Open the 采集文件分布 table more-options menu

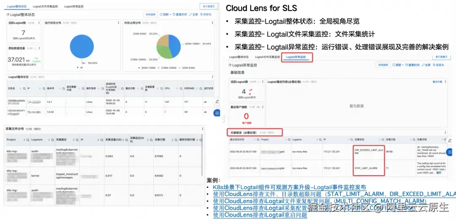[203, 129]
